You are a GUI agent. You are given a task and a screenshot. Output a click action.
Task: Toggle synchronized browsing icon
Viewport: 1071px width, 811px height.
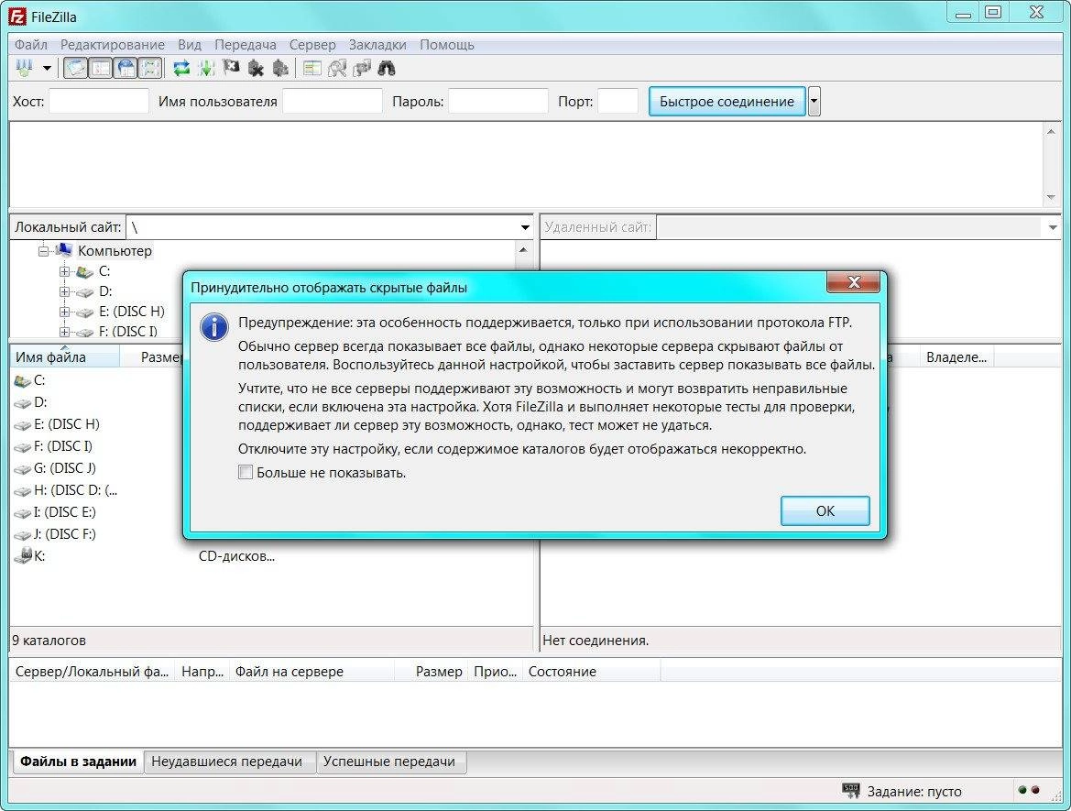(362, 69)
